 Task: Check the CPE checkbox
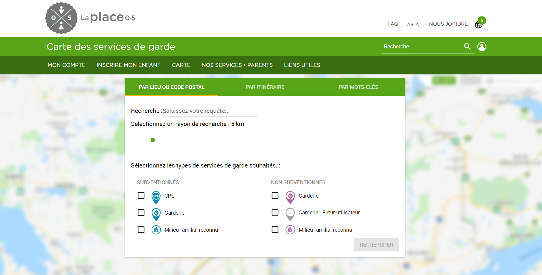(141, 196)
